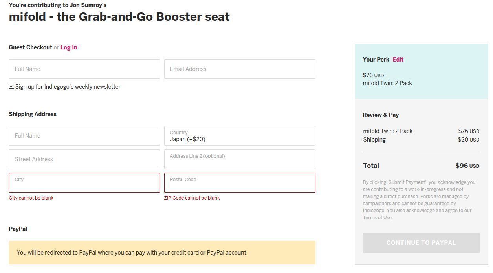Click into the Street Address field
This screenshot has width=493, height=273.
(x=84, y=159)
